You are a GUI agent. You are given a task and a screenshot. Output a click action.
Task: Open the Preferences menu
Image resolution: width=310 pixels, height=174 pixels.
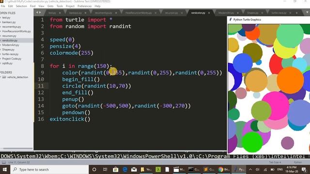[x=84, y=6]
